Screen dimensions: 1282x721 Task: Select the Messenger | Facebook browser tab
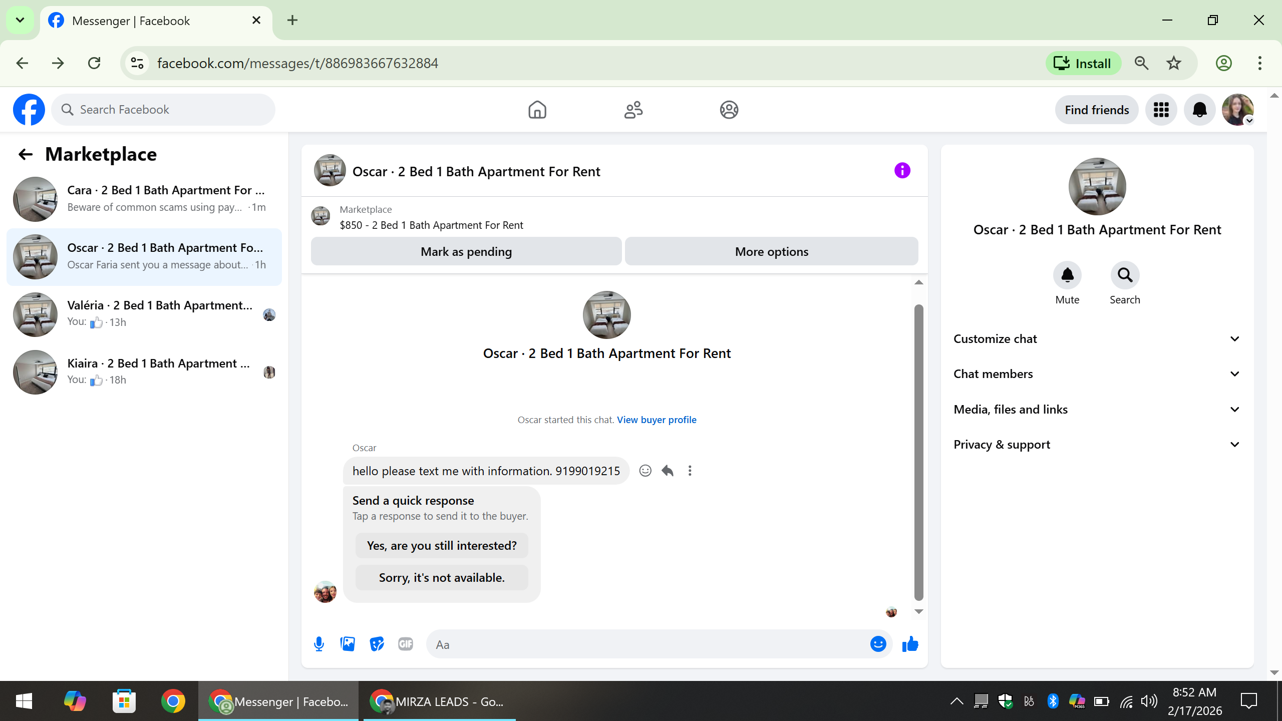(155, 21)
